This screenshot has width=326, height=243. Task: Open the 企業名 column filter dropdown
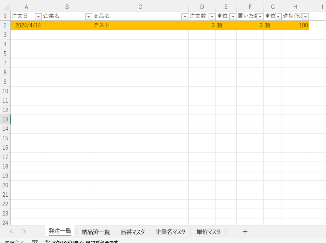coord(88,17)
